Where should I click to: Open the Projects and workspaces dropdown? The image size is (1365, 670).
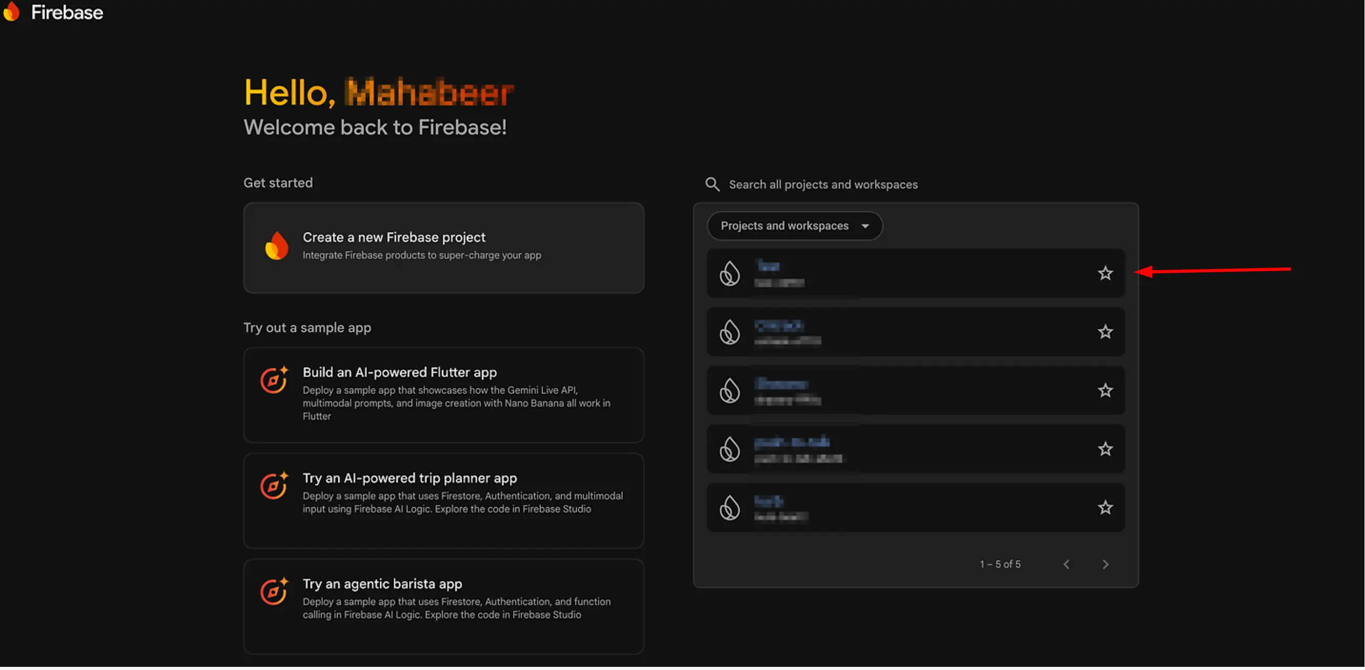coord(794,226)
